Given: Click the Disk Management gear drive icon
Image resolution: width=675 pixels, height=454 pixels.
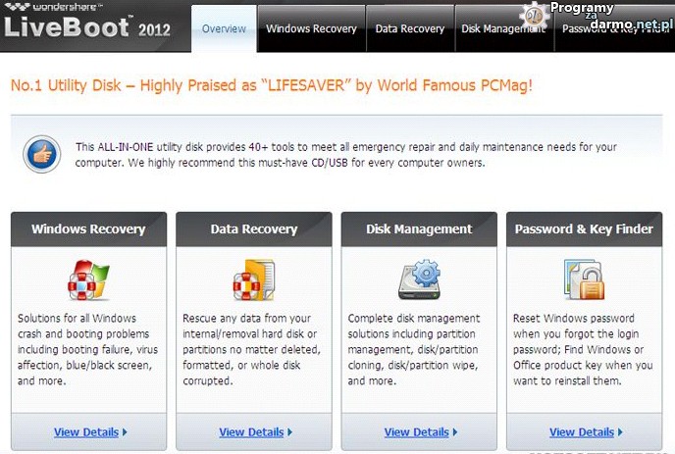Looking at the screenshot, I should pos(419,279).
